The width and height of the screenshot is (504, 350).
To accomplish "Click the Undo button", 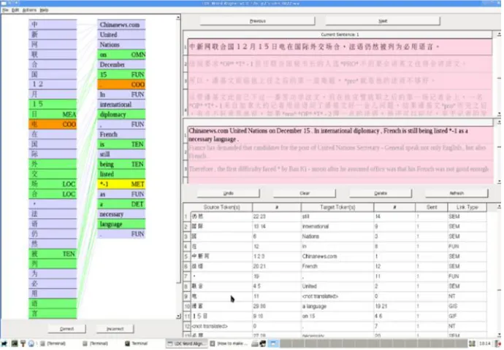I will [x=228, y=193].
